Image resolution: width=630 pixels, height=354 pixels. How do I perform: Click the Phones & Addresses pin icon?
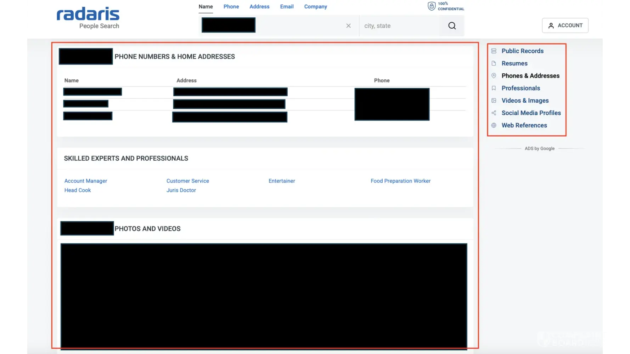494,76
